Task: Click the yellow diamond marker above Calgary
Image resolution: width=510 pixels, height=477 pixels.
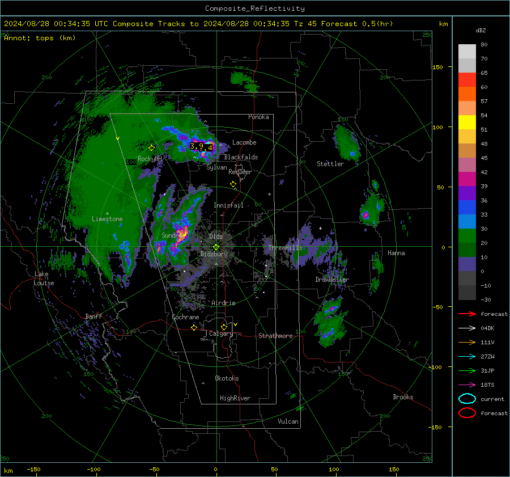Action: pos(224,327)
